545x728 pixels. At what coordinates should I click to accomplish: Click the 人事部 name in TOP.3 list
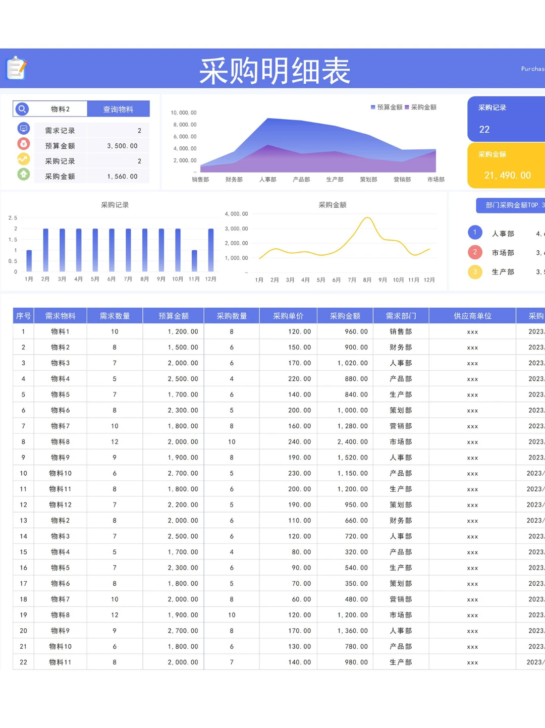coord(503,234)
